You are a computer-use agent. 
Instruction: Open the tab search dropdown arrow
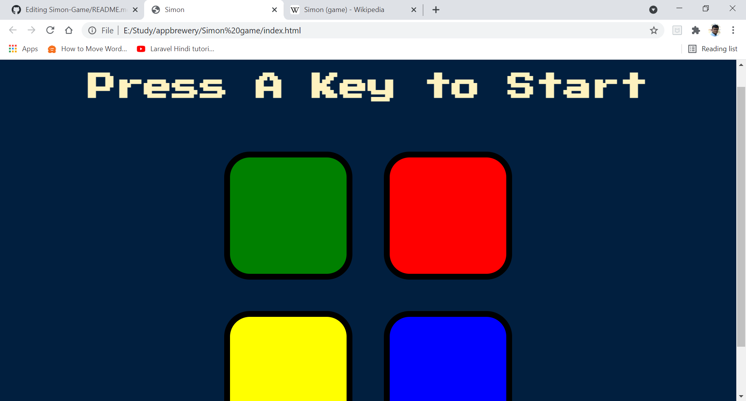click(654, 10)
